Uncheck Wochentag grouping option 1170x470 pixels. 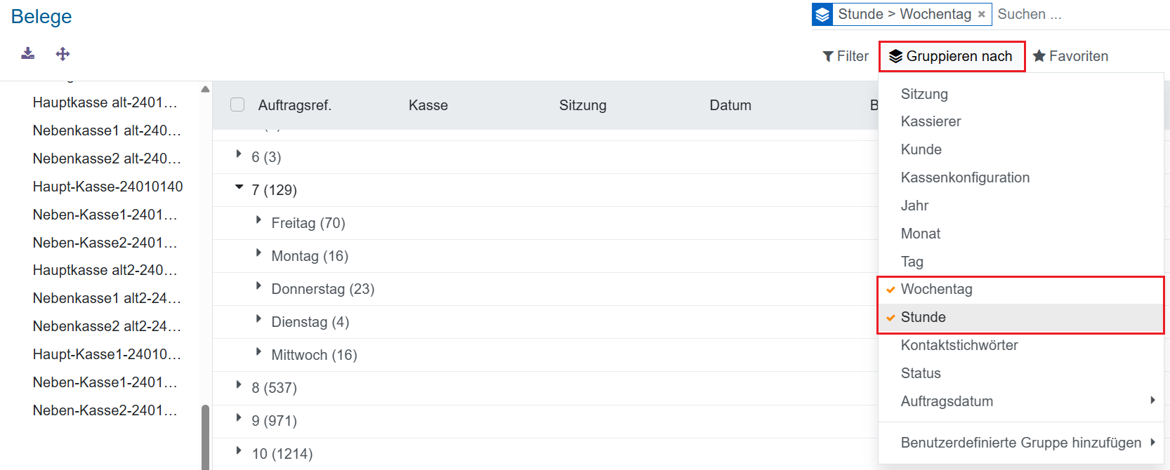(x=936, y=289)
